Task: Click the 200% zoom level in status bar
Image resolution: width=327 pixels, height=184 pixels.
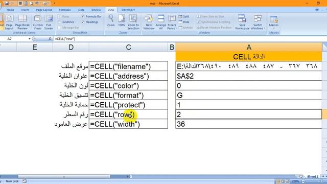Action: coord(295,181)
